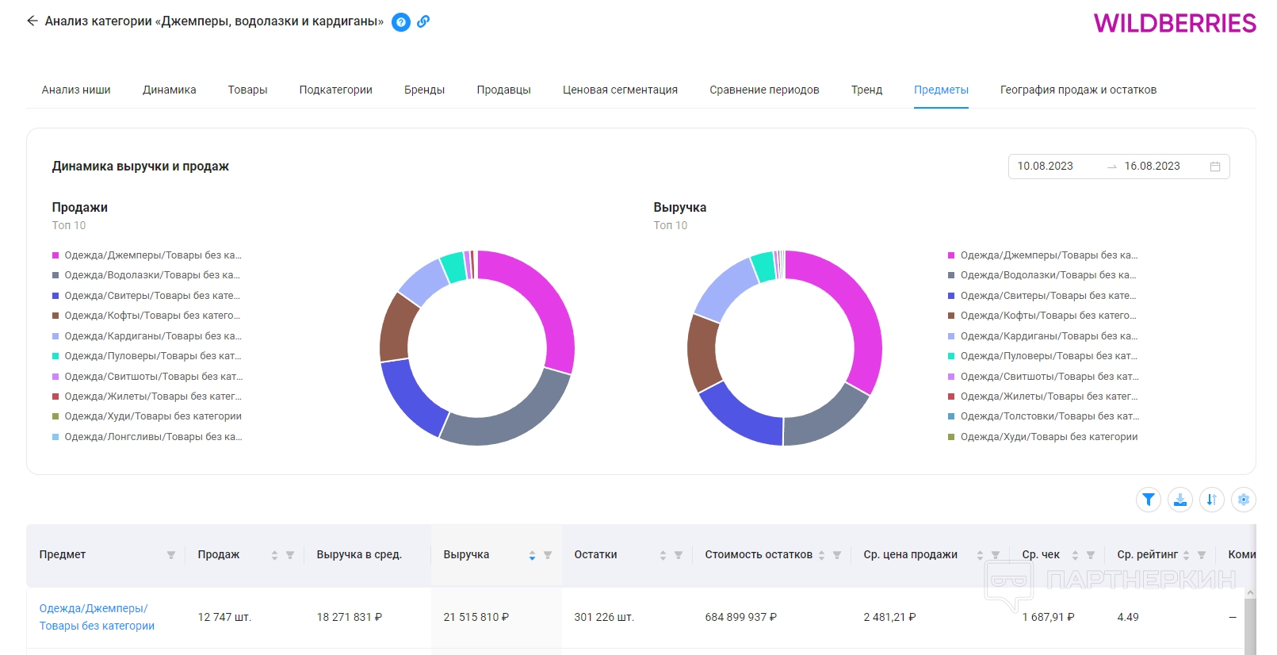Sort the table by the Продаж column
The image size is (1277, 655).
[274, 555]
